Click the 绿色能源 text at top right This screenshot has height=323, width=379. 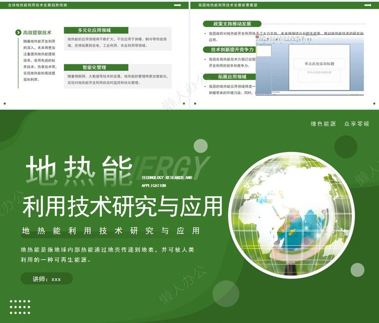[x=323, y=124]
